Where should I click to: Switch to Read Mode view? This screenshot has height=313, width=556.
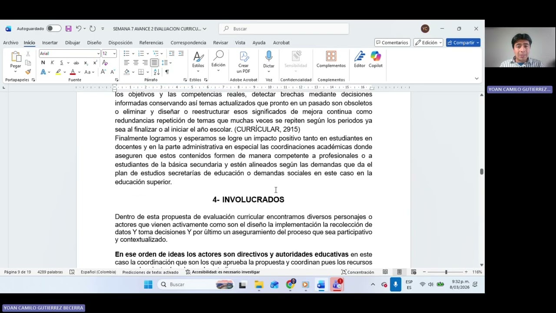point(385,272)
